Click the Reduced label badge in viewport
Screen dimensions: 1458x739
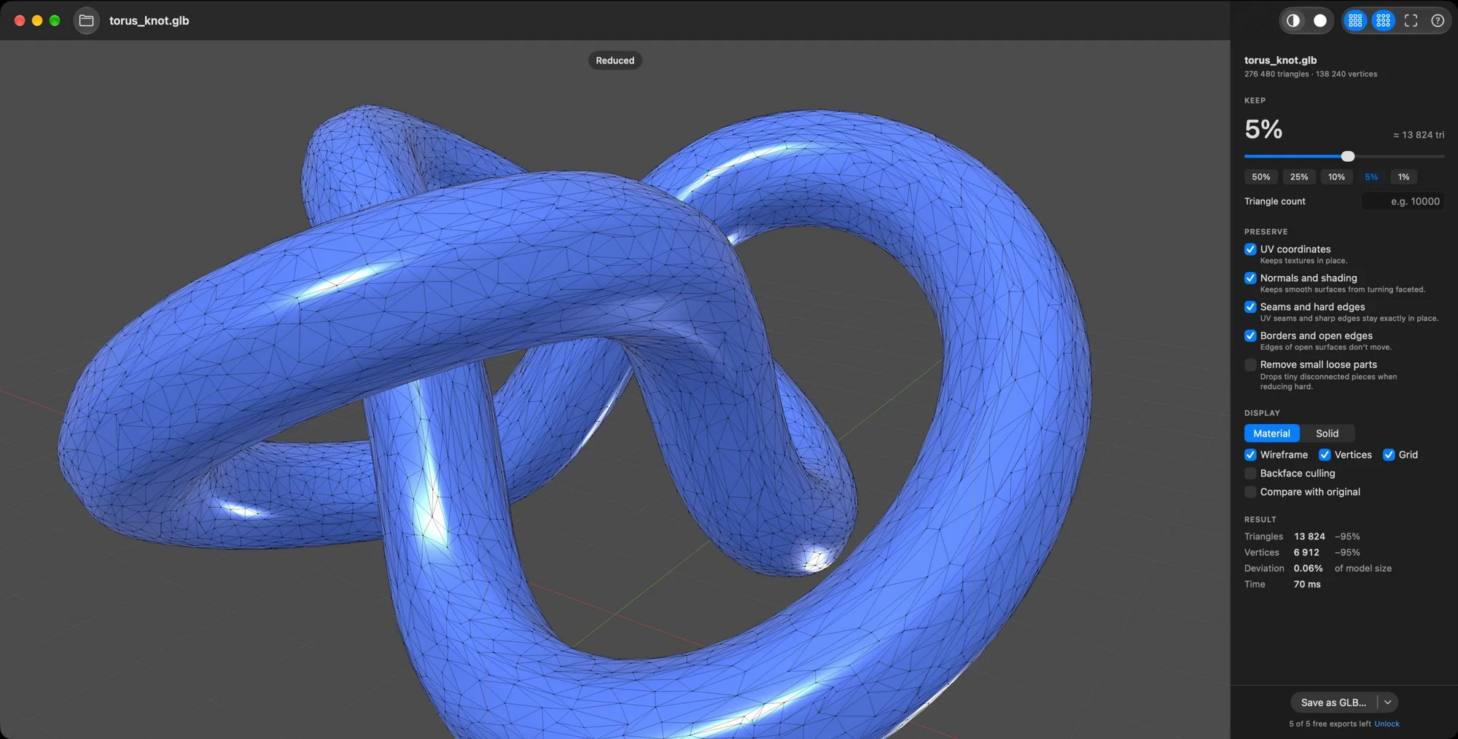tap(615, 60)
